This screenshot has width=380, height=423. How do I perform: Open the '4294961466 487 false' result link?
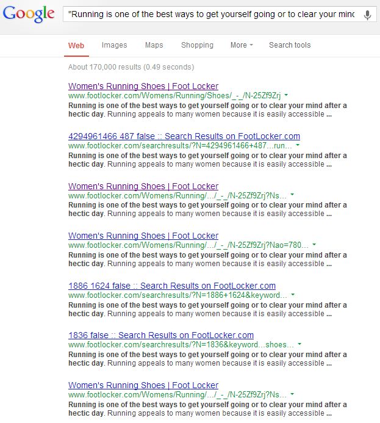tap(184, 136)
